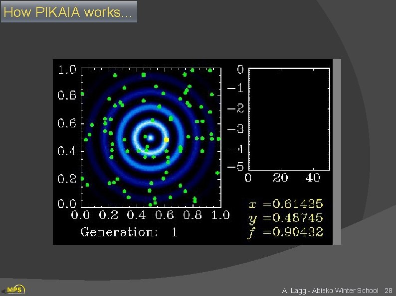Click the gray vertical bar beside the animation

click(337, 152)
